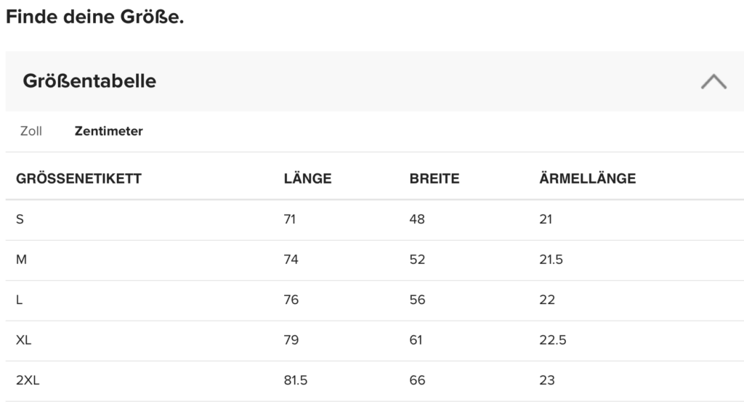
Task: Select the S size label row
Action: 20,219
